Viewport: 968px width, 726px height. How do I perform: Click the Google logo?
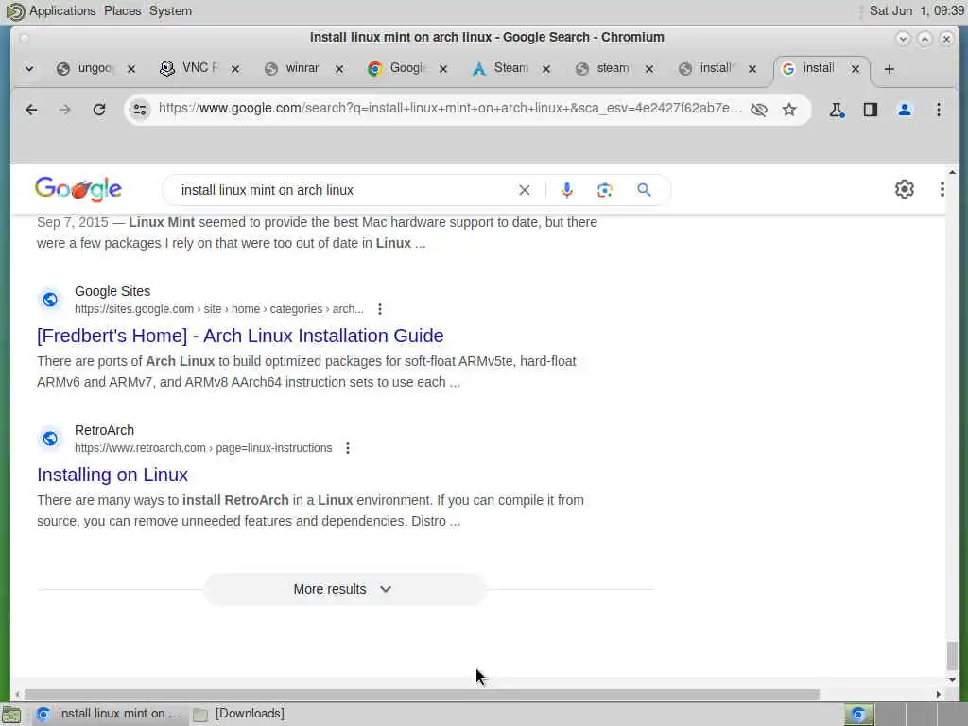tap(78, 189)
